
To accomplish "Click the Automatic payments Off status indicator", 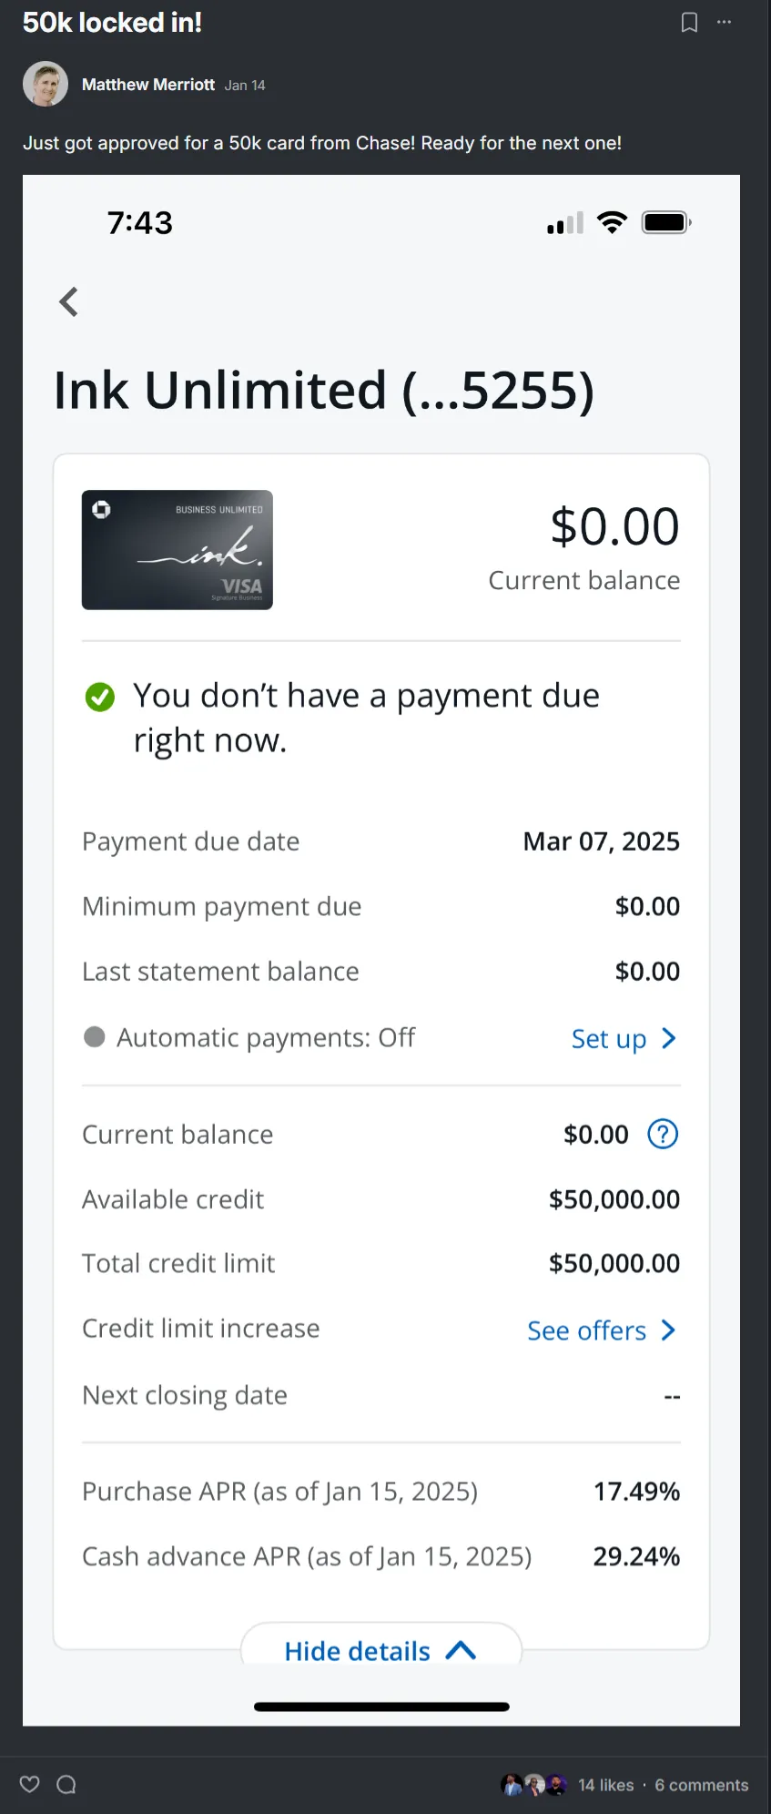I will [95, 1037].
